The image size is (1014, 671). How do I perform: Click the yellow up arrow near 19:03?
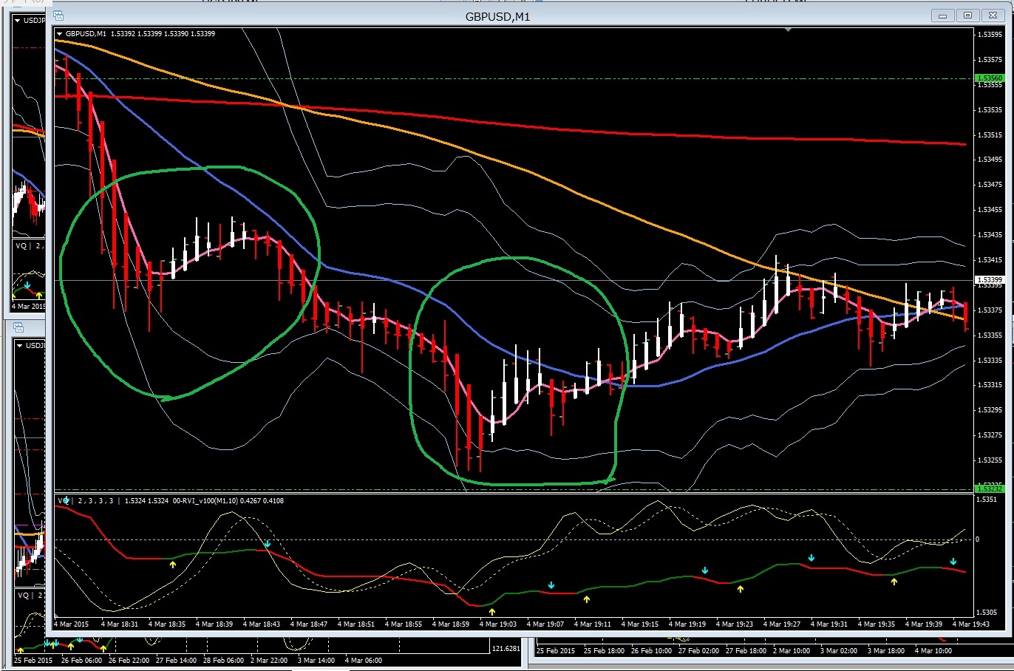coord(492,612)
